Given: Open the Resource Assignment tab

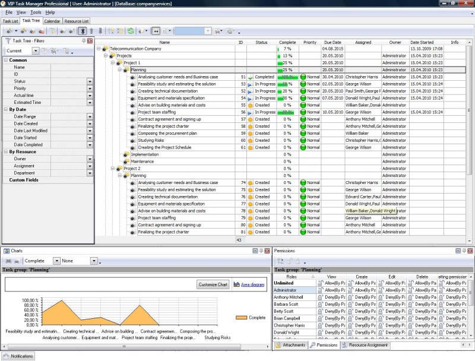Looking at the screenshot, I should [x=365, y=345].
